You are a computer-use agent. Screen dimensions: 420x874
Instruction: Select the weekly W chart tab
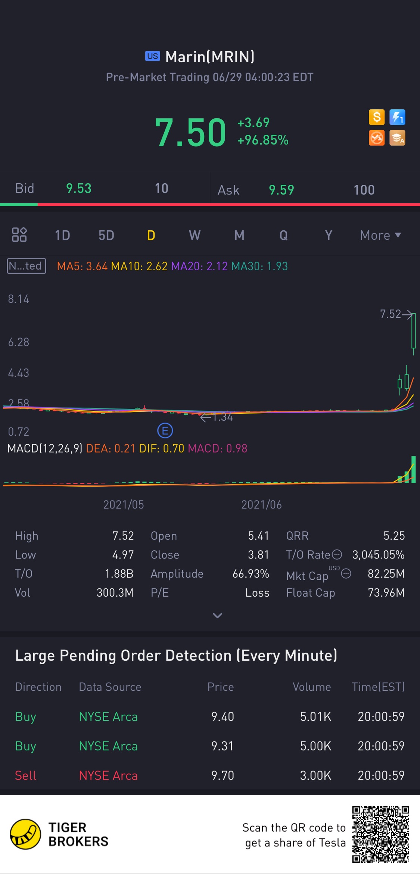195,235
